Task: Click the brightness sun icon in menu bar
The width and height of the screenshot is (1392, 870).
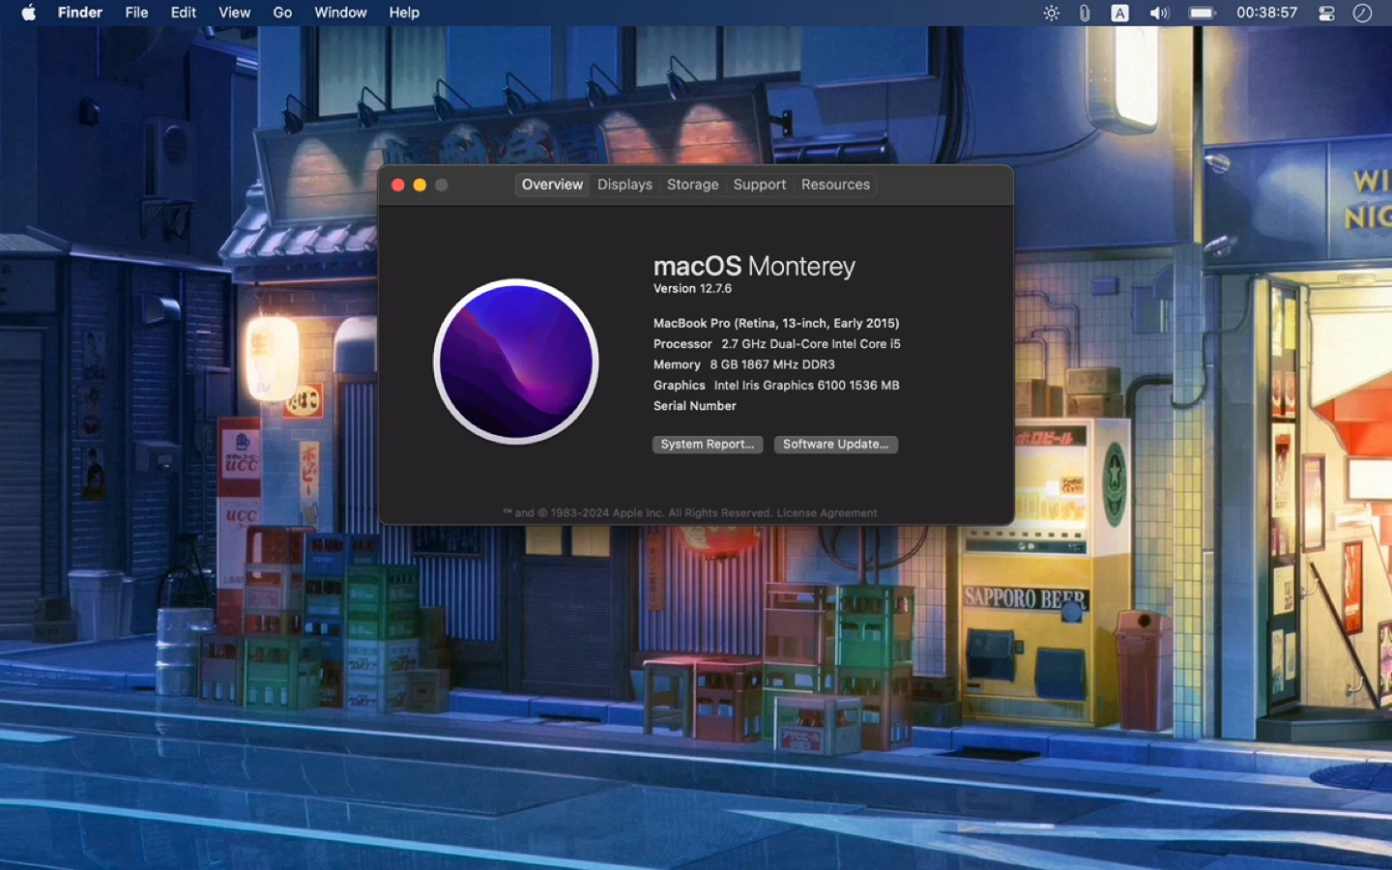Action: pos(1052,13)
